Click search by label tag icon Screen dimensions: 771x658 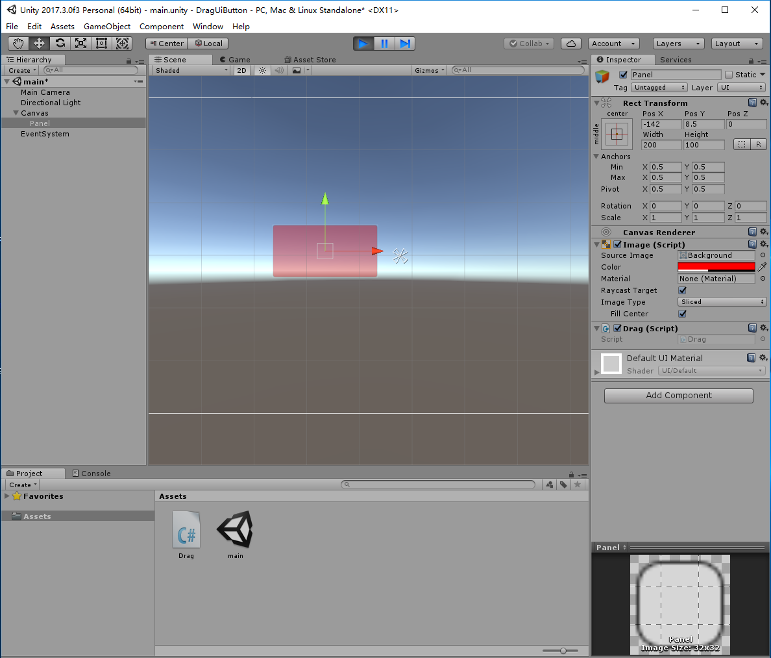click(x=563, y=485)
